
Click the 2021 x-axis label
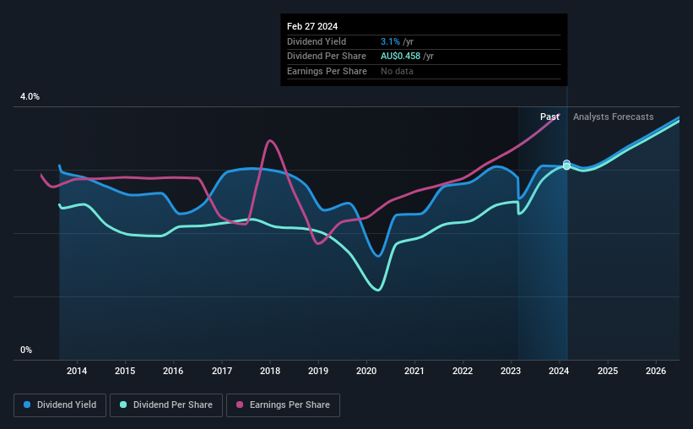pyautogui.click(x=414, y=371)
